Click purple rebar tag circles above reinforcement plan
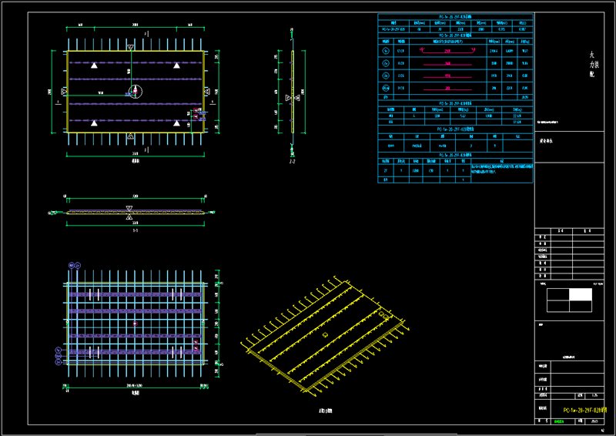The image size is (616, 436). click(75, 265)
